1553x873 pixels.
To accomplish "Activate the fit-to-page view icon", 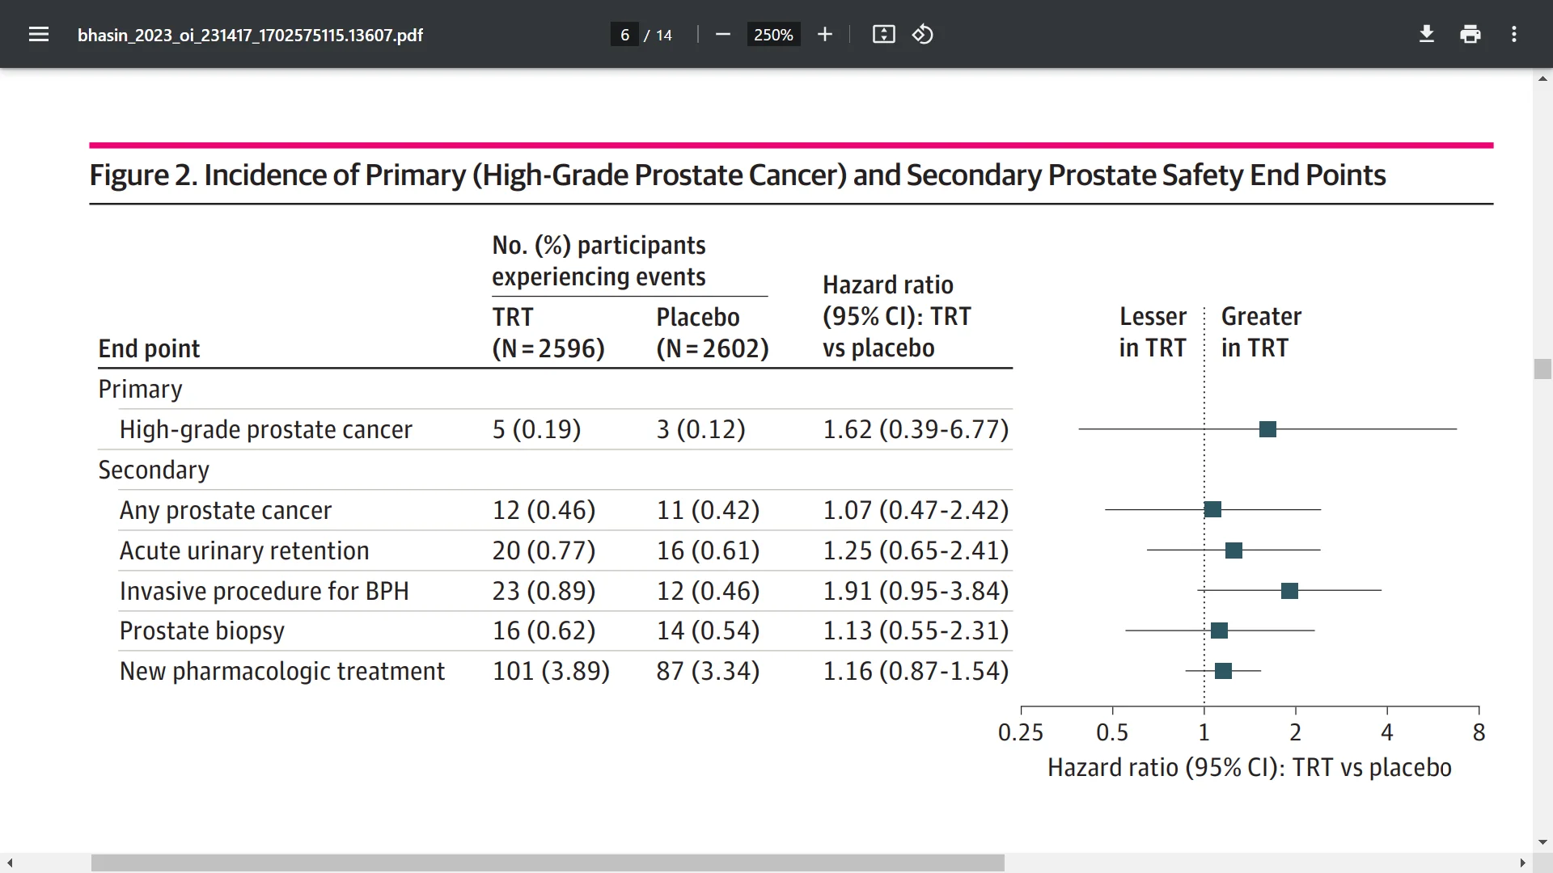I will coord(883,34).
